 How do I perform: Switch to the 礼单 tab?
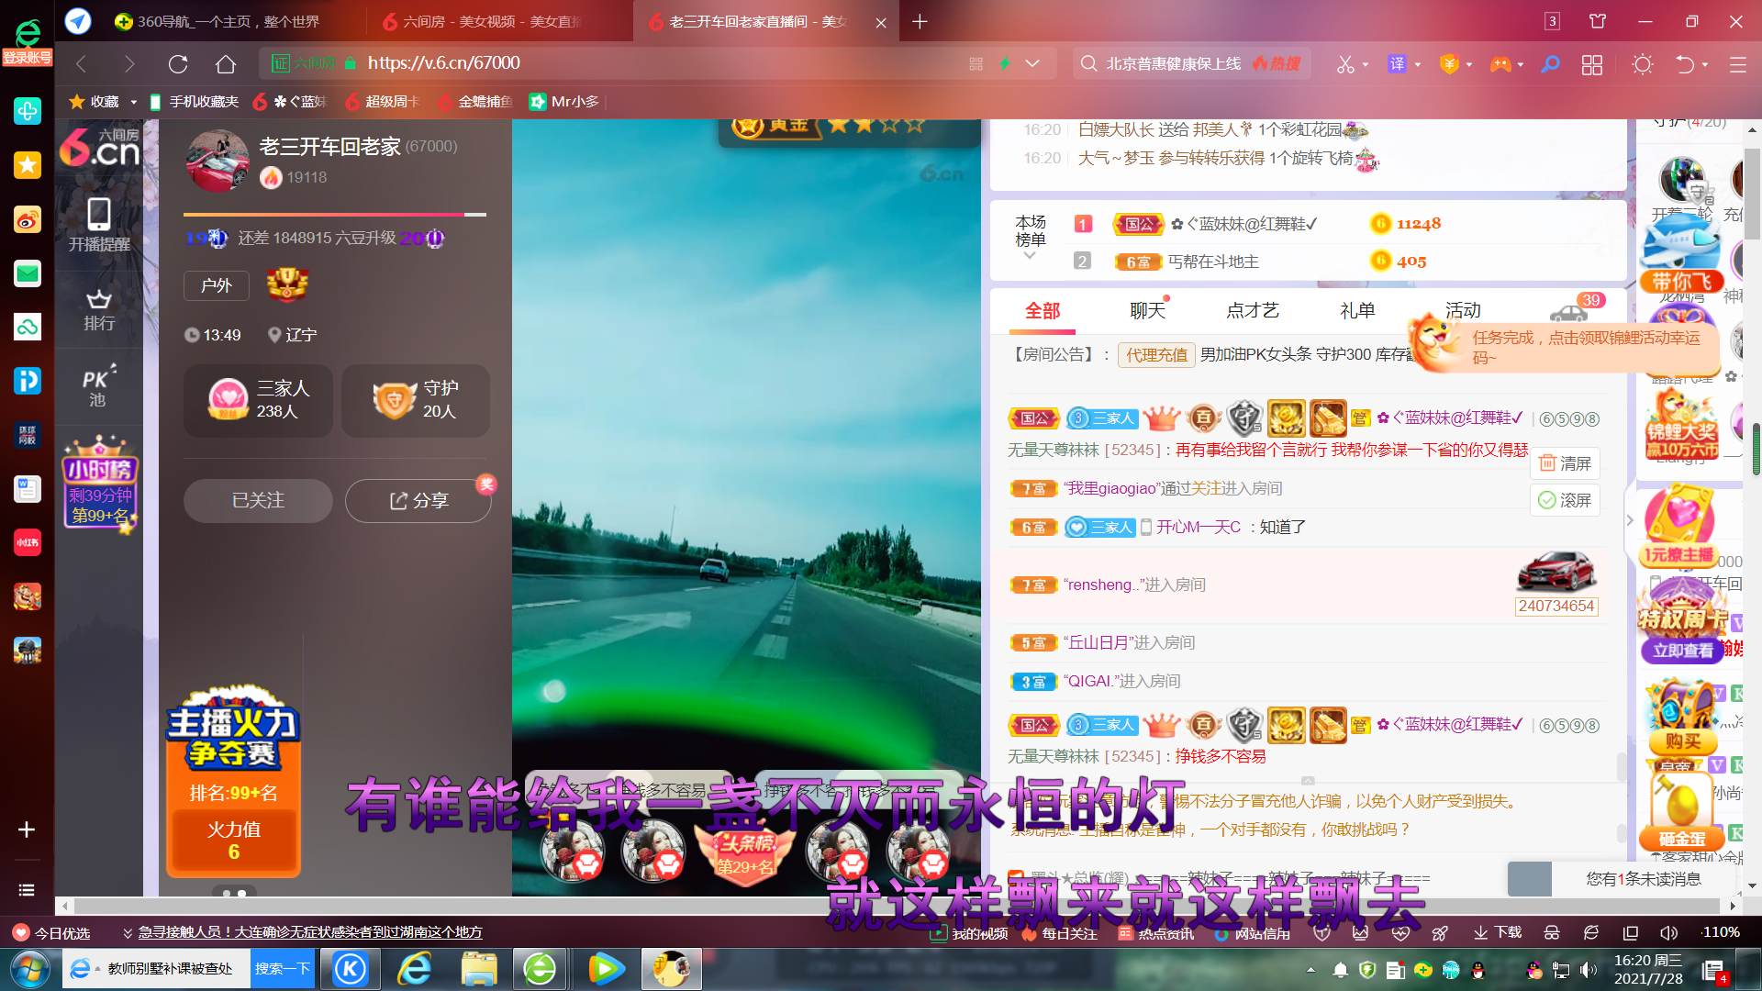tap(1357, 311)
